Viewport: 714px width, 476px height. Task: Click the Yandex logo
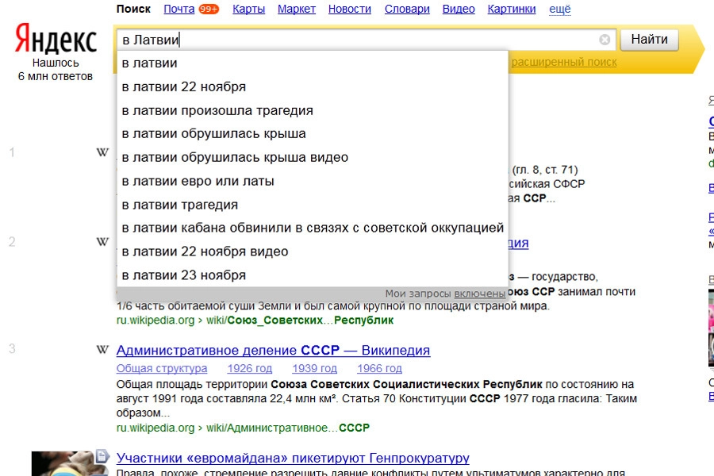[x=56, y=40]
